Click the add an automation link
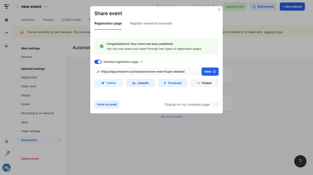Screen dimensions: 313x175 [171, 117]
